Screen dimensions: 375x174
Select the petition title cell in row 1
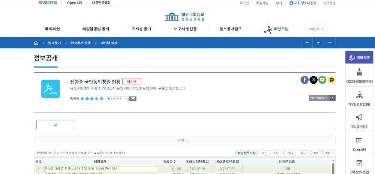pyautogui.click(x=101, y=169)
